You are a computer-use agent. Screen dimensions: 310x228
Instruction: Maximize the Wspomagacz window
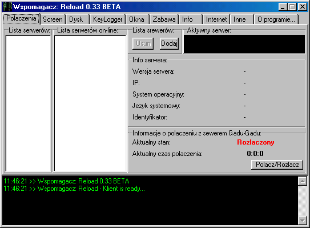(x=292, y=7)
